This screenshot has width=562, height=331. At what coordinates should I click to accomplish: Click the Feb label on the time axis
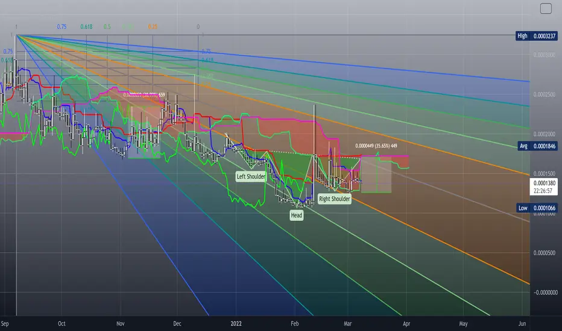click(295, 324)
